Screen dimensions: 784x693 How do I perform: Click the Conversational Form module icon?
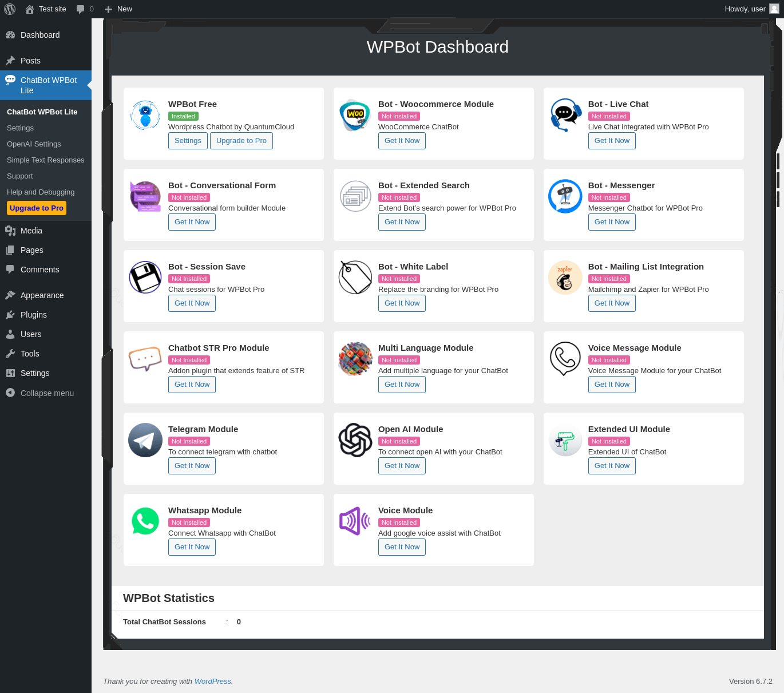coord(145,196)
